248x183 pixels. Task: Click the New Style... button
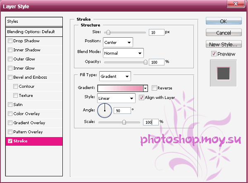224,44
